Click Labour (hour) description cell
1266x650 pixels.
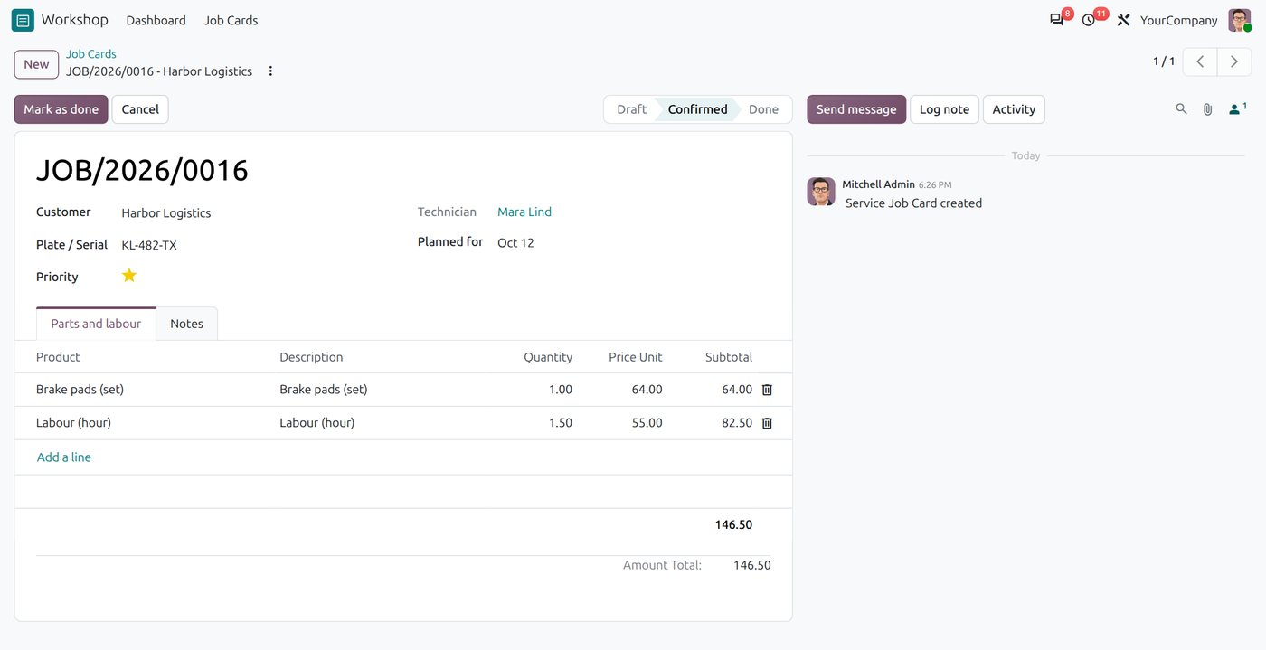click(317, 423)
